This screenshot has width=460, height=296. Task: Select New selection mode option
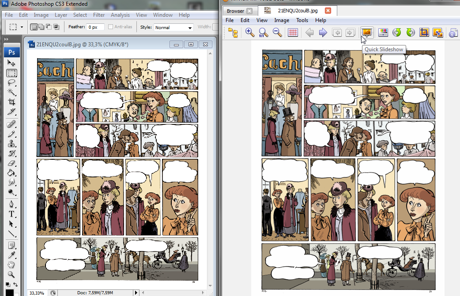(34, 27)
